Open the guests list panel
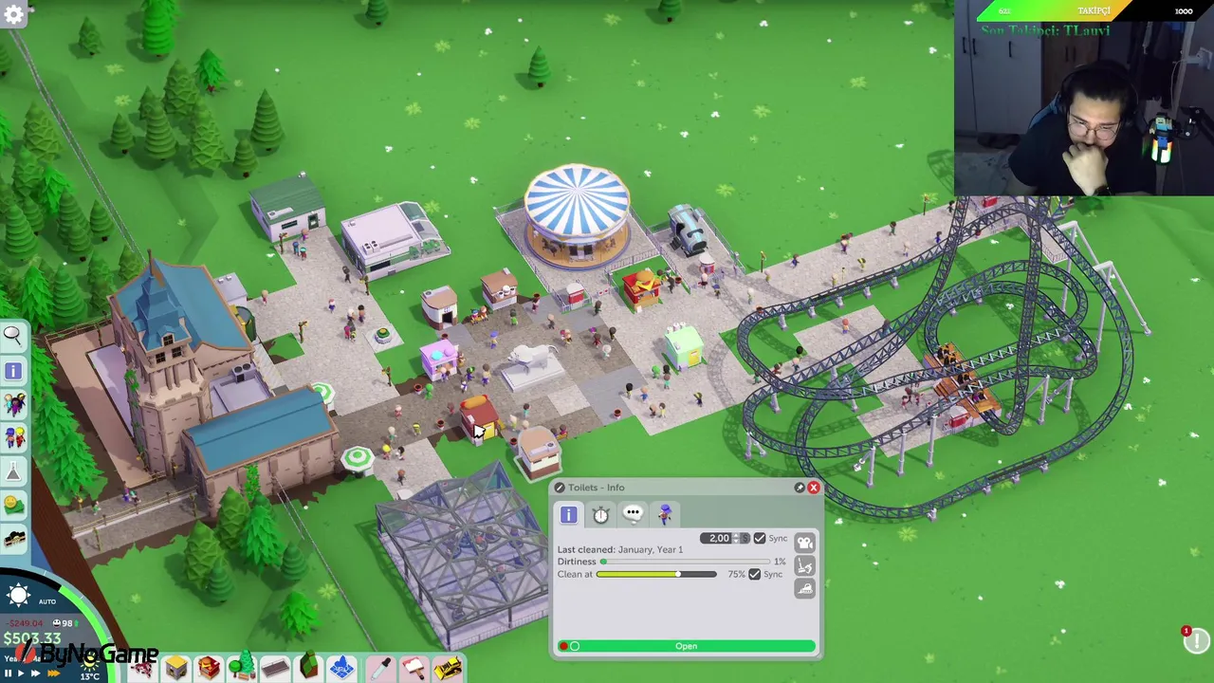Viewport: 1214px width, 683px height. click(x=13, y=405)
